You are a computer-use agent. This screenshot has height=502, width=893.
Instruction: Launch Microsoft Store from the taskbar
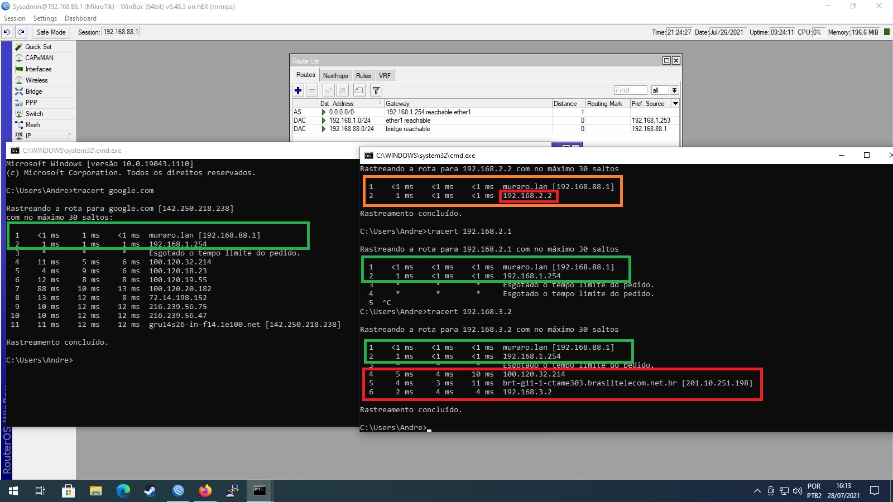68,491
